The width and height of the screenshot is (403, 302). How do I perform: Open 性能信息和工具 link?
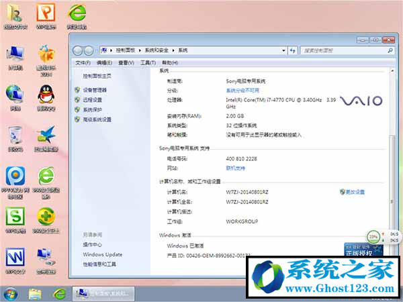coord(99,264)
